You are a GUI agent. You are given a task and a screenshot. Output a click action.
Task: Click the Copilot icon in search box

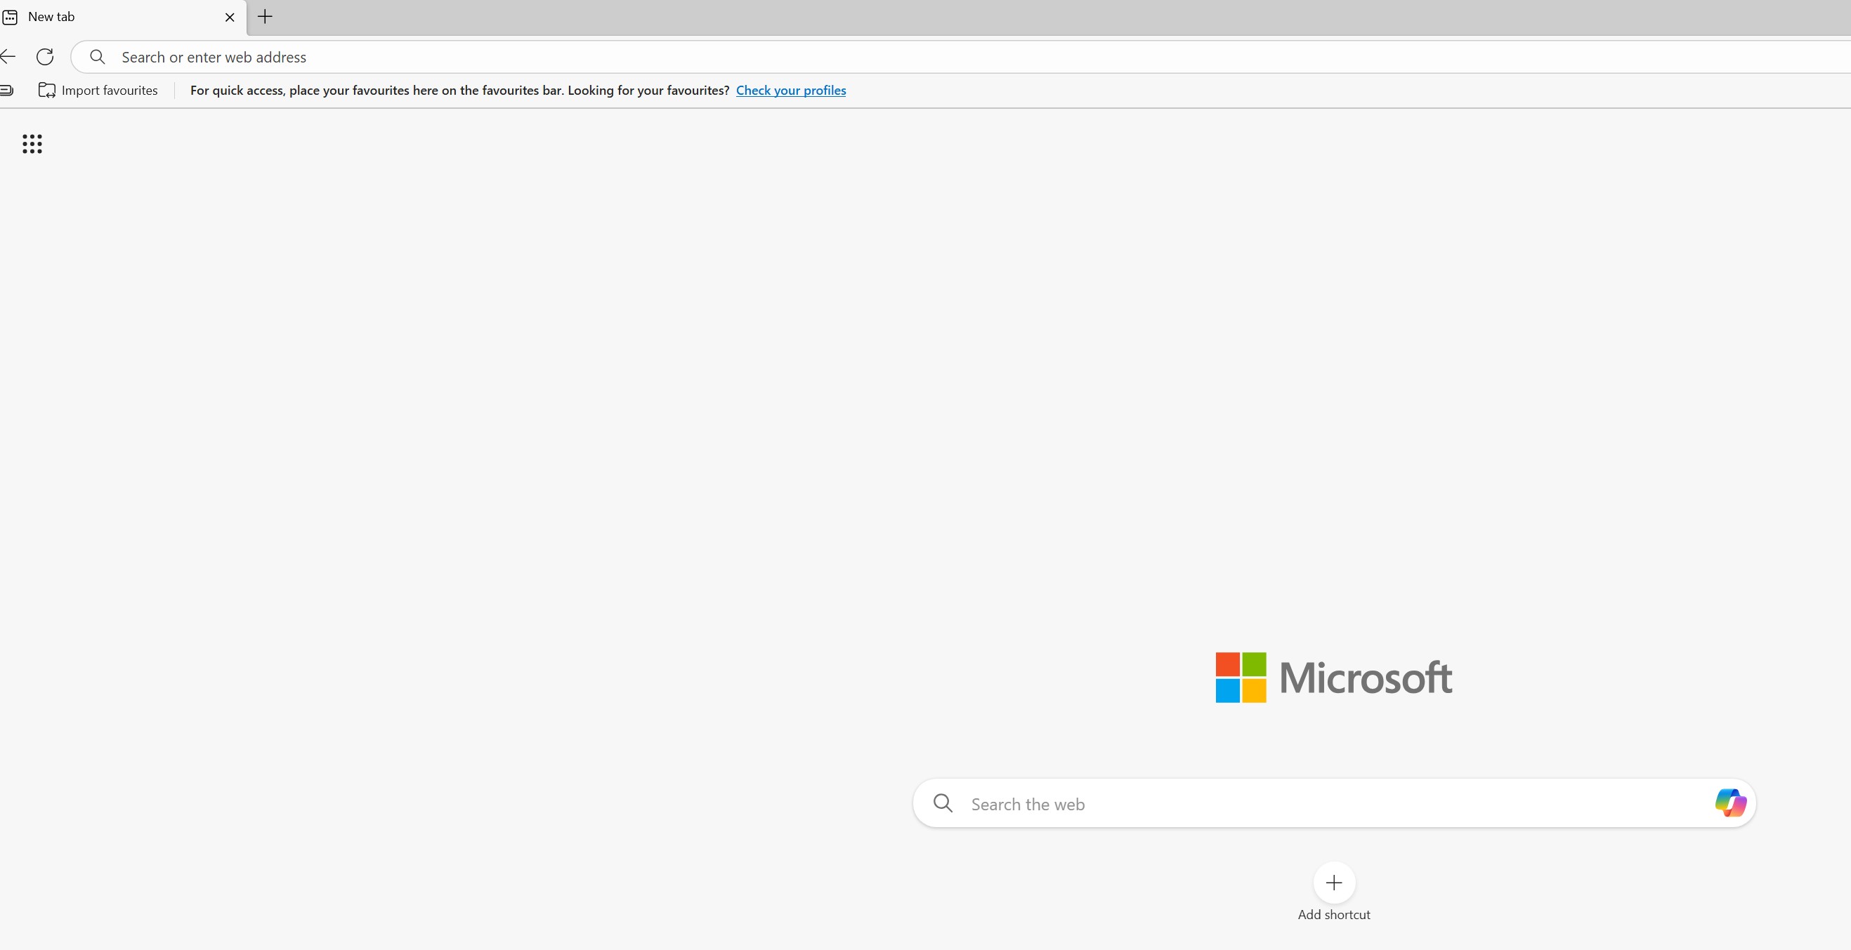click(1729, 802)
